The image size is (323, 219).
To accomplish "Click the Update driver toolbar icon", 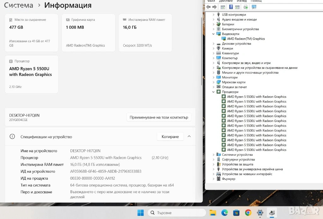I will [246, 7].
